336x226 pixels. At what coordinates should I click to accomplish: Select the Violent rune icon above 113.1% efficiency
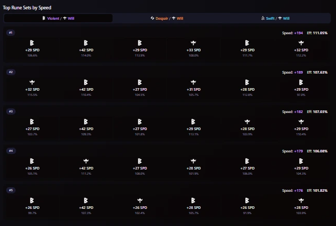[x=193, y=122]
